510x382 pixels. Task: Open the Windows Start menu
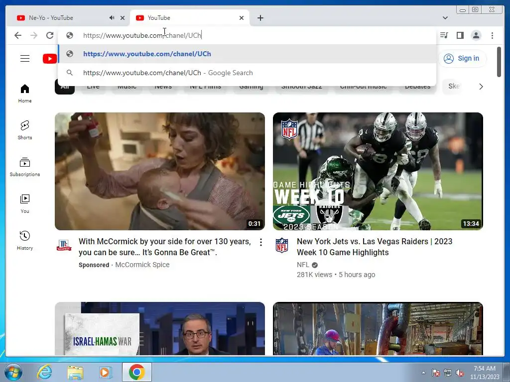13,372
